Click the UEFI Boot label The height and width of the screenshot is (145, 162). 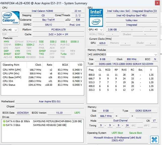[117, 133]
